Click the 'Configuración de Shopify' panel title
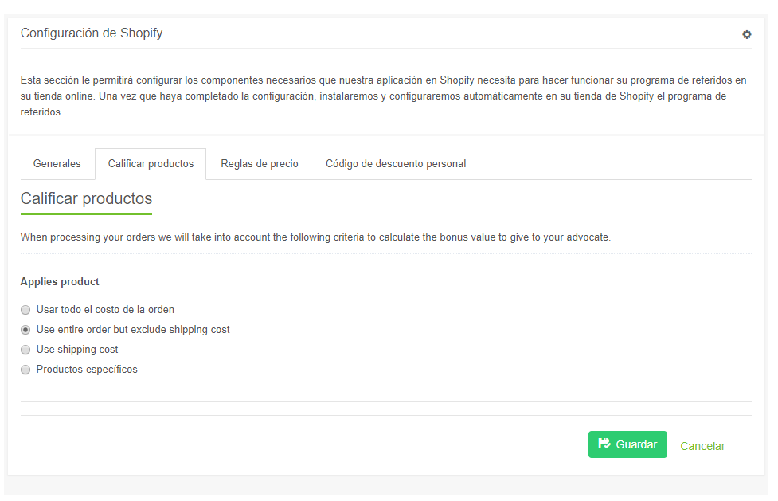The image size is (778, 501). point(92,33)
